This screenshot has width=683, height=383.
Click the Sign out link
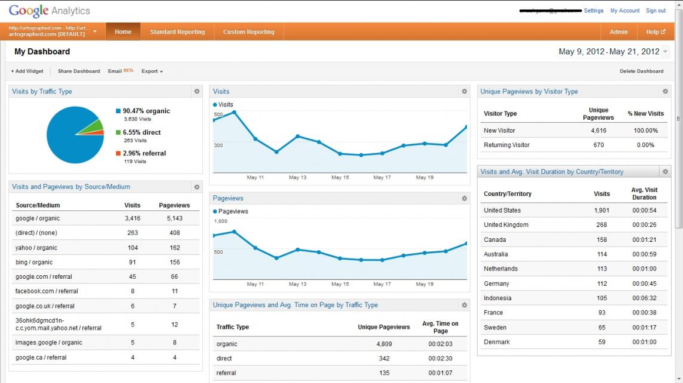[656, 11]
